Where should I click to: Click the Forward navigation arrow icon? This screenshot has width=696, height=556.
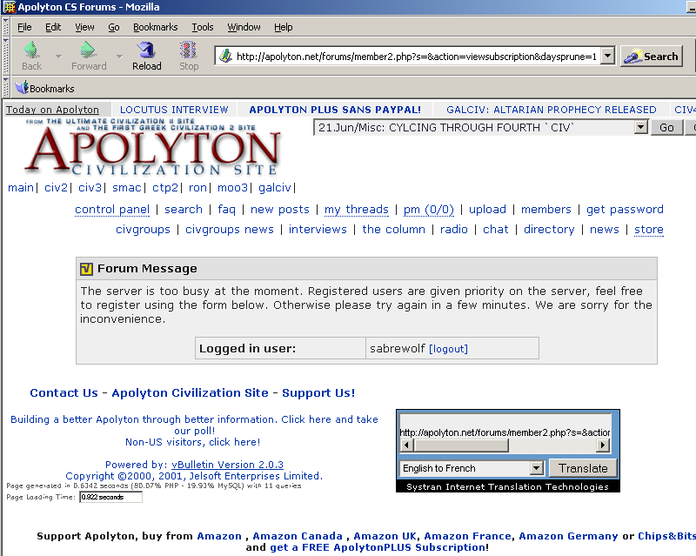(88, 50)
